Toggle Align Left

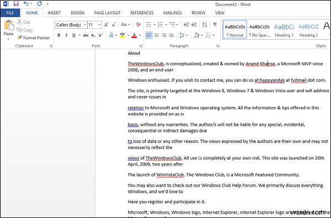(149, 35)
